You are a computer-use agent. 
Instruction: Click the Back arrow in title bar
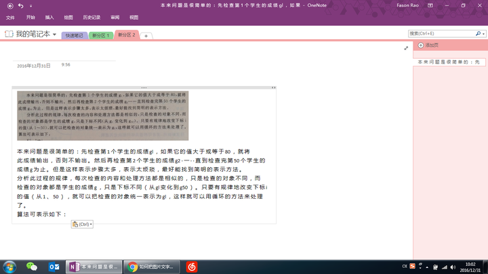pos(10,5)
